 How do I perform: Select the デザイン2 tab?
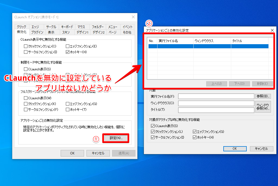pyautogui.click(x=98, y=32)
